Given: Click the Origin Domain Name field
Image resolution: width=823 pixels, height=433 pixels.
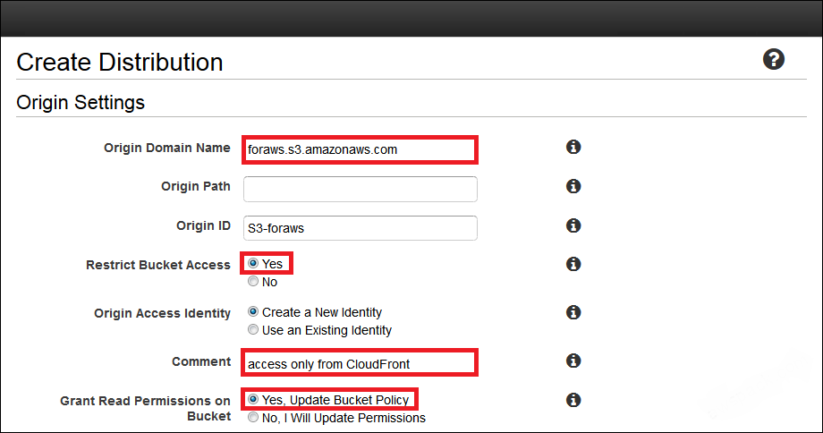Looking at the screenshot, I should click(x=360, y=149).
